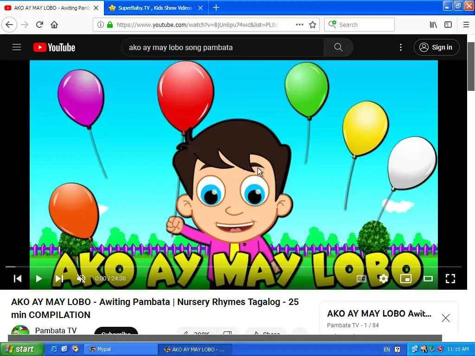Open the browser home page
The height and width of the screenshot is (356, 475).
(54, 25)
